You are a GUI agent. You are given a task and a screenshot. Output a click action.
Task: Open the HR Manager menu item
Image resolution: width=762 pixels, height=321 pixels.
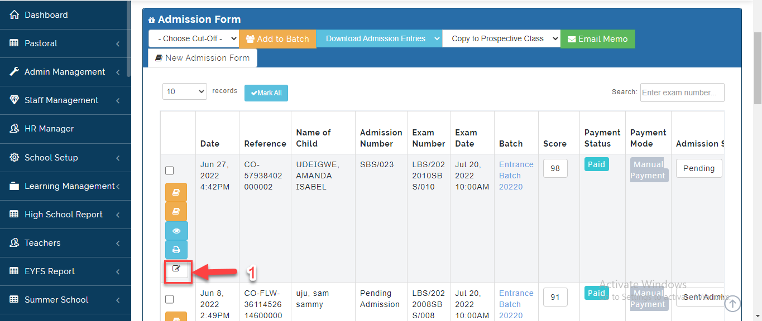click(x=65, y=129)
